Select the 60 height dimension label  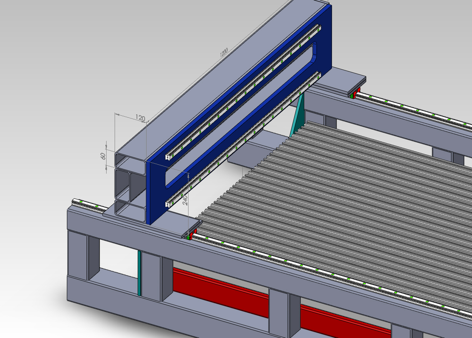(x=103, y=156)
